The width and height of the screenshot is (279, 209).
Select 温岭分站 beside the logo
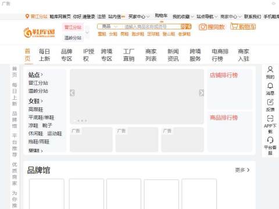click(x=73, y=38)
